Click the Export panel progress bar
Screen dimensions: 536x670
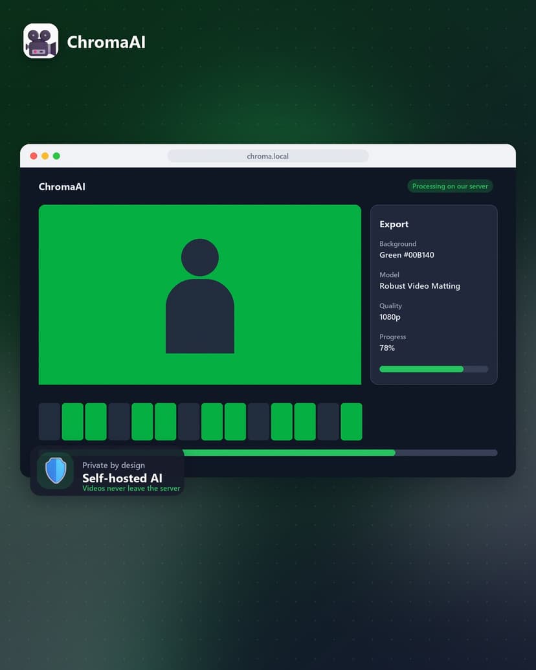coord(434,369)
